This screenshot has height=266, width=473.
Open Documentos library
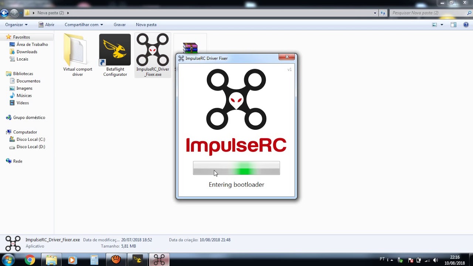click(x=28, y=81)
